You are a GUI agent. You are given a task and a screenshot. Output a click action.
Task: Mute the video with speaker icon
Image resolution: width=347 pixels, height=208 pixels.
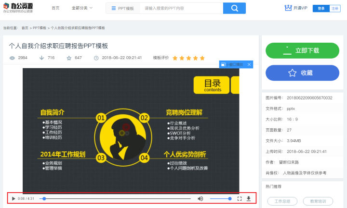[x=200, y=198]
